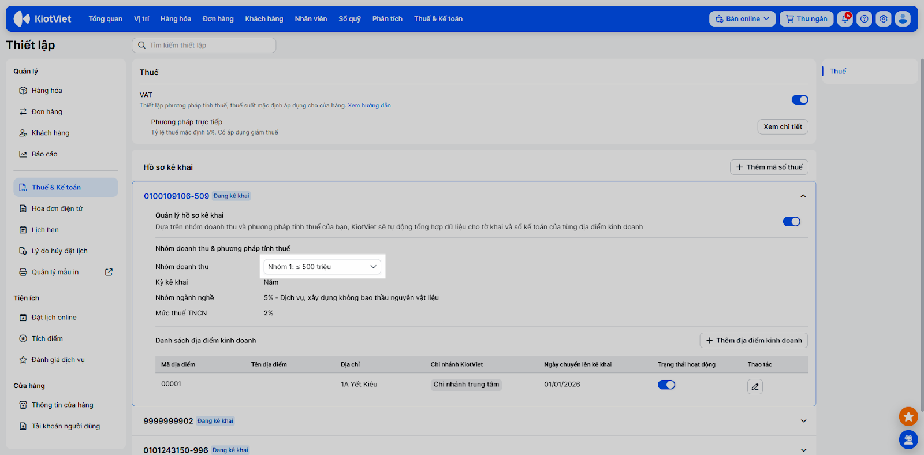The width and height of the screenshot is (924, 455).
Task: Click location code 00001
Action: pyautogui.click(x=171, y=384)
